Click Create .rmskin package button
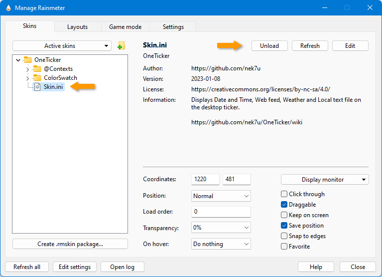The height and width of the screenshot is (277, 382). coord(70,244)
